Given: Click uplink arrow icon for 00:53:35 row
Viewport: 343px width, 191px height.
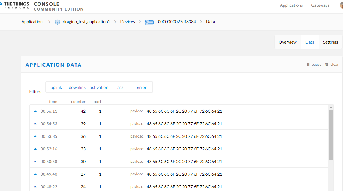Looking at the screenshot, I should point(35,136).
